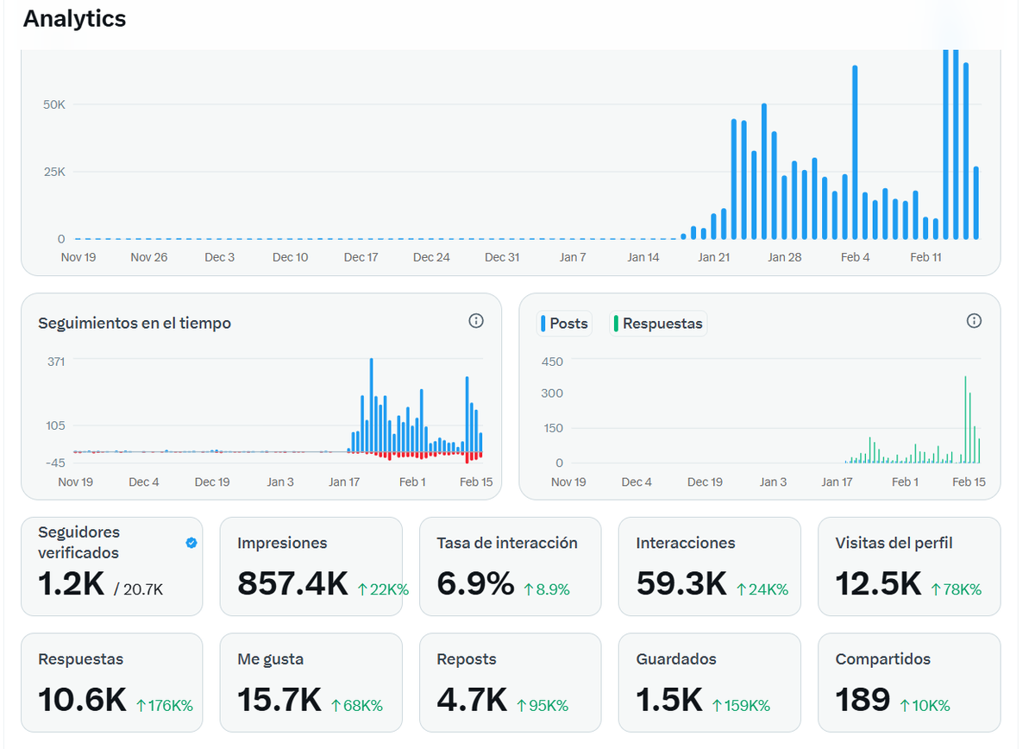Select the Interacciones metric card

(x=710, y=566)
